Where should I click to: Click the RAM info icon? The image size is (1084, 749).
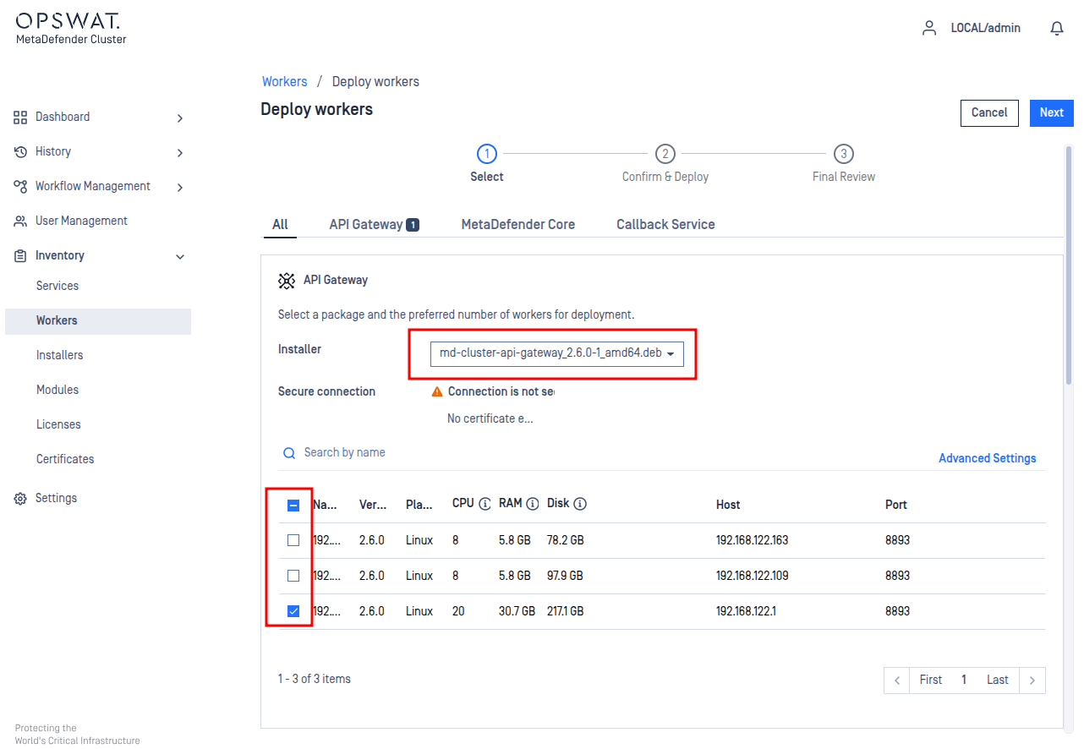pos(532,504)
